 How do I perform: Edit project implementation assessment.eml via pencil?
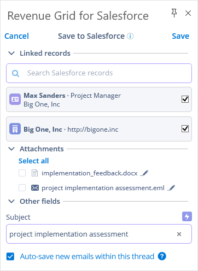coord(171,188)
